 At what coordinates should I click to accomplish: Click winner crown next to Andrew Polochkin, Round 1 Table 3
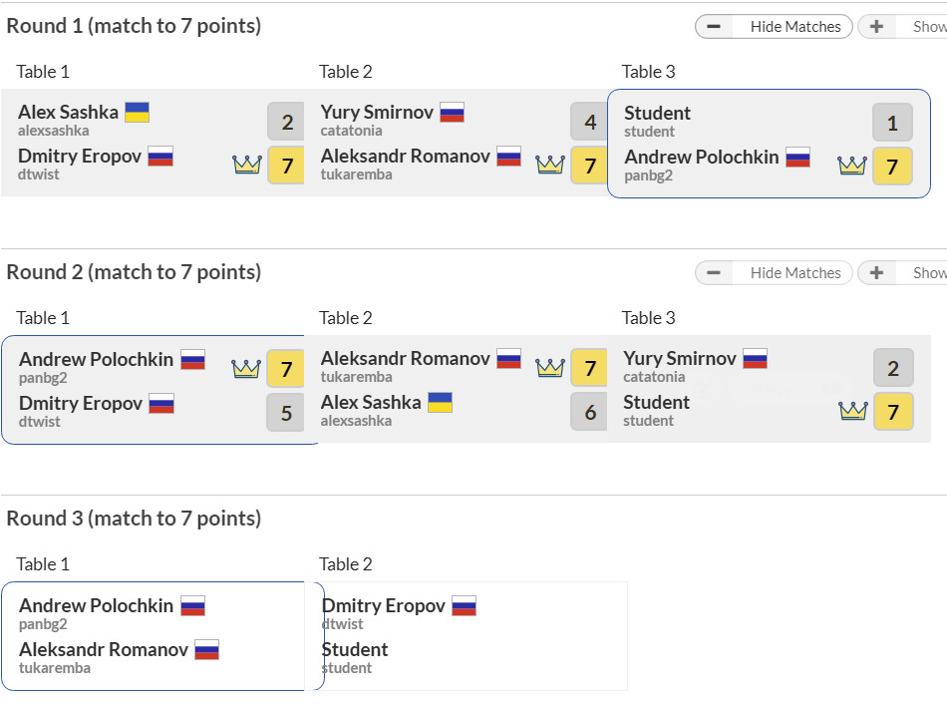click(x=852, y=166)
